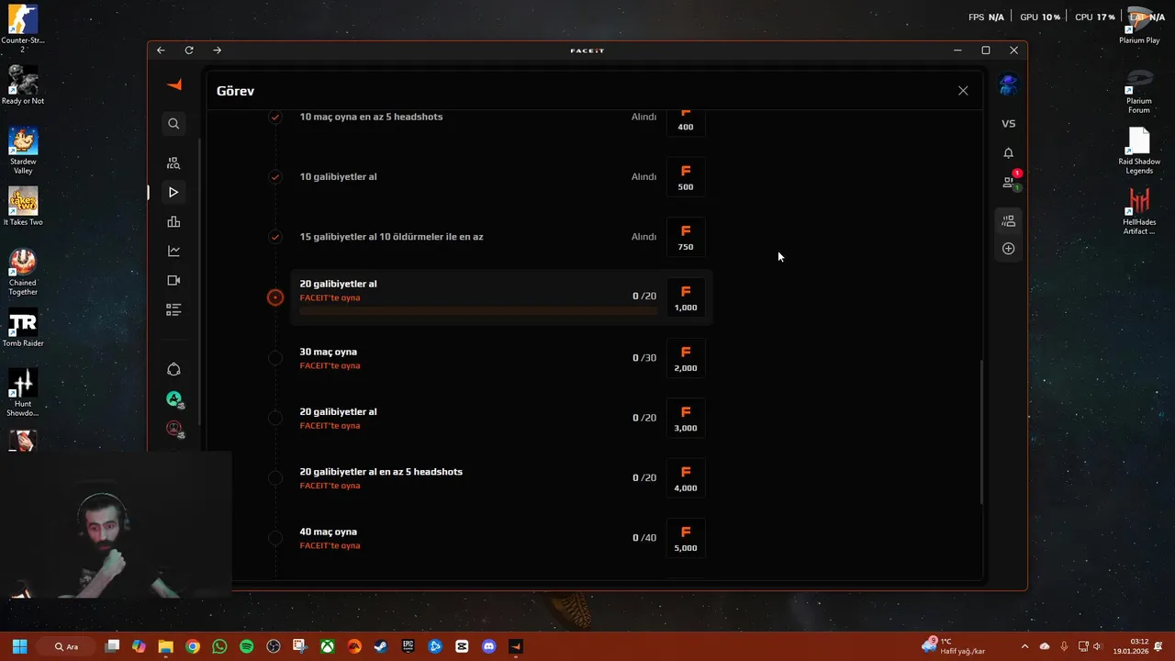Click the 750 points F reward icon
The width and height of the screenshot is (1175, 661).
pos(686,236)
